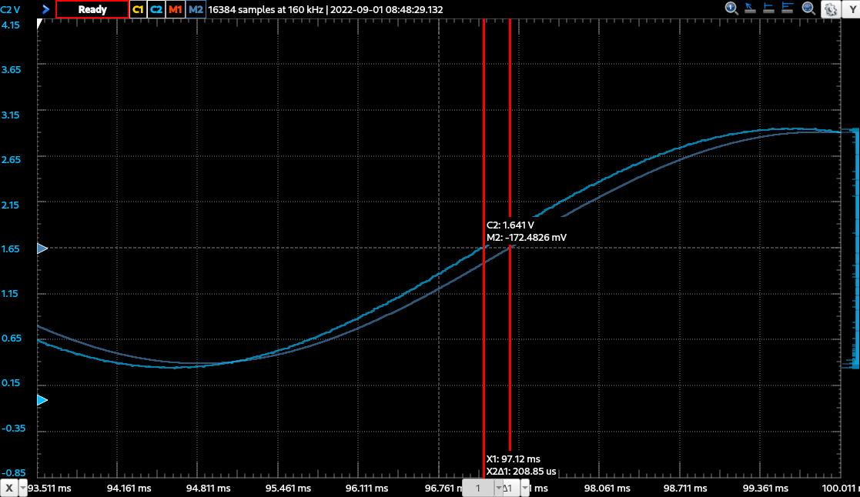Image resolution: width=860 pixels, height=497 pixels.
Task: Toggle the C1 channel label
Action: [x=139, y=9]
